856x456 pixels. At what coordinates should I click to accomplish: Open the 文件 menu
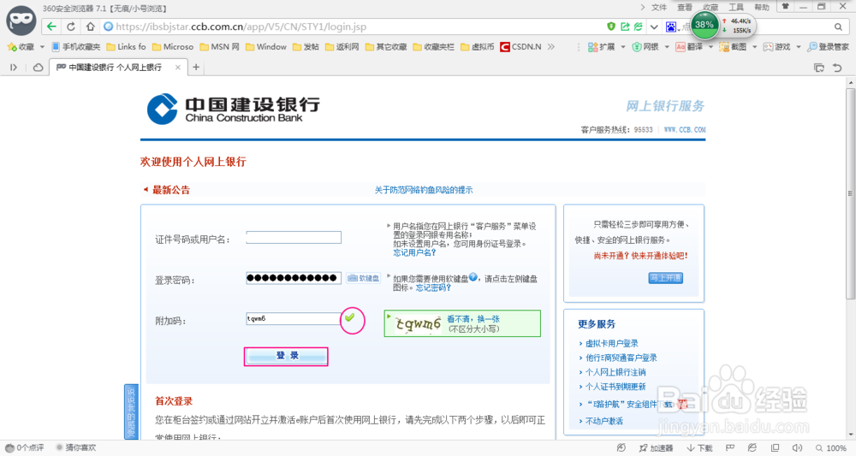point(659,7)
